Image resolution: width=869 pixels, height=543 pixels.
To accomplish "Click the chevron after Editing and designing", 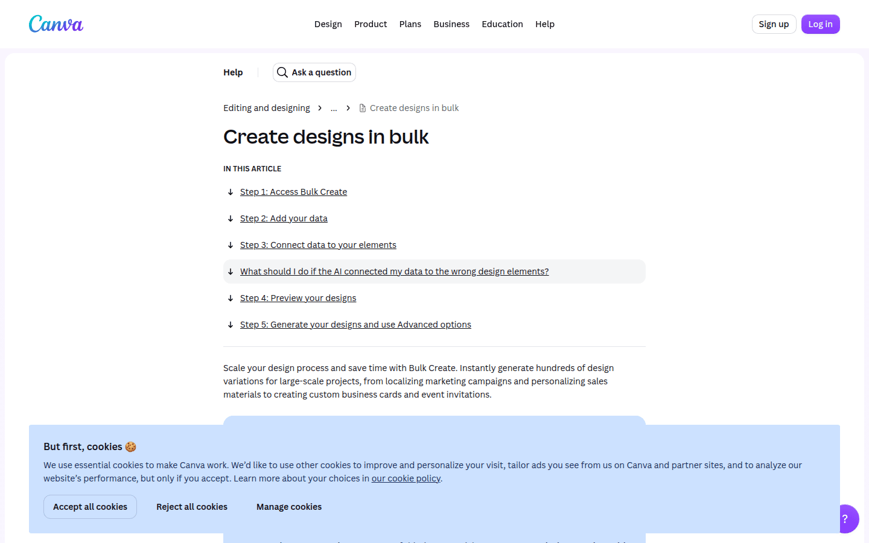I will [320, 108].
